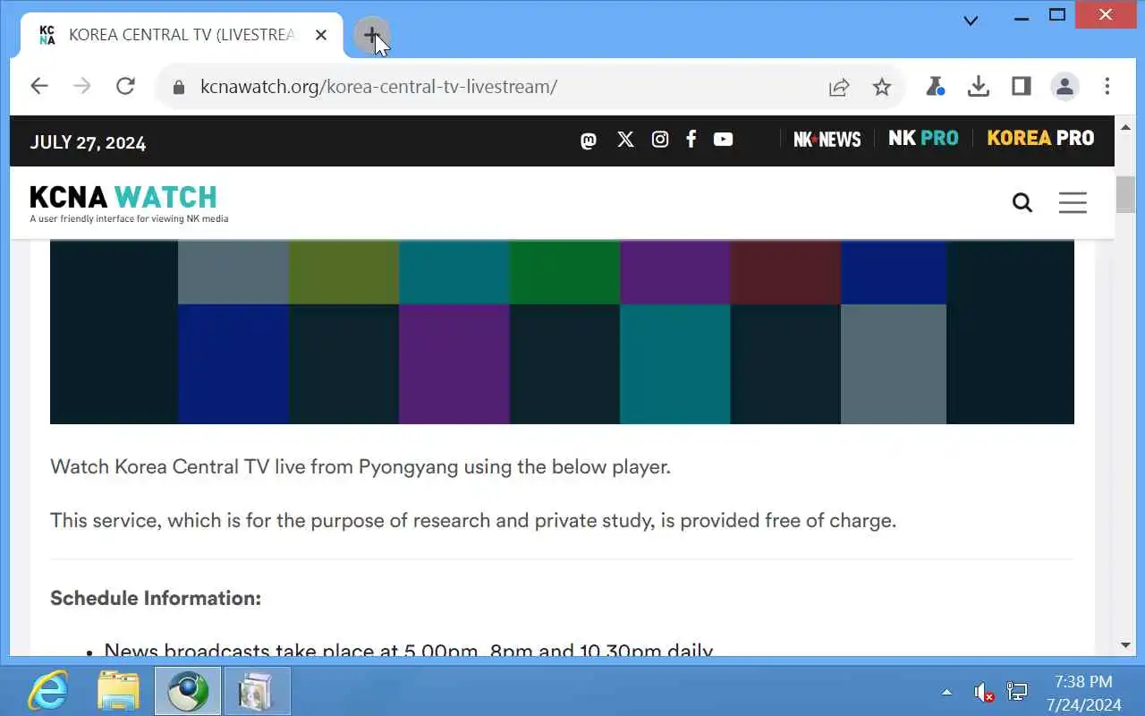Visit the KOREA PRO link
1145x716 pixels.
1040,138
